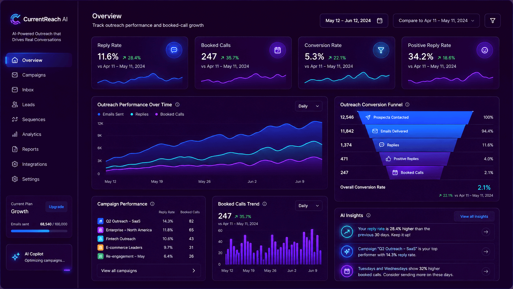Click the Positive Reply Rate smiley icon

(485, 50)
